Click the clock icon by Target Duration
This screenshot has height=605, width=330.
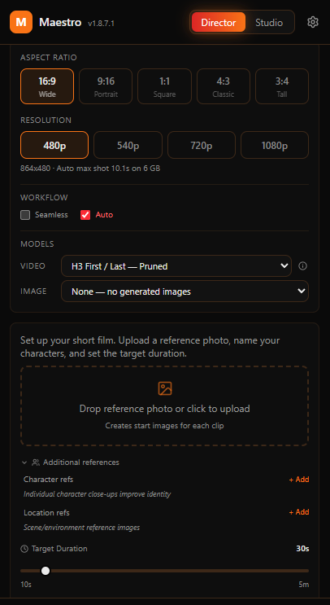point(24,549)
